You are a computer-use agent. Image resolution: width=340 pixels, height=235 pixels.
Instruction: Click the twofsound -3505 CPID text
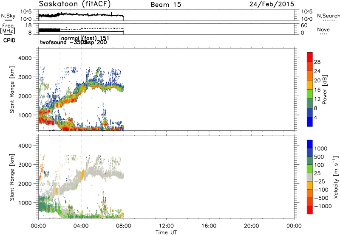click(x=63, y=42)
